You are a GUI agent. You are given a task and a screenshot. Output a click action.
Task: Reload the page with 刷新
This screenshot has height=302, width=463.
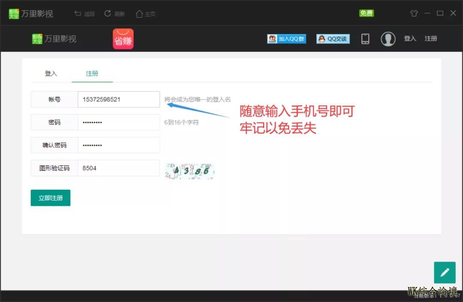[114, 14]
